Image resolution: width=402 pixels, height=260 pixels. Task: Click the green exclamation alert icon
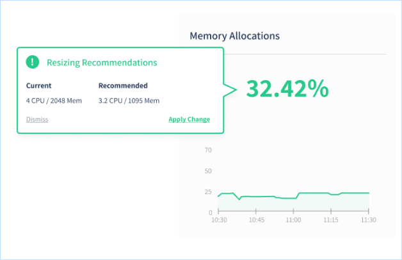pyautogui.click(x=33, y=62)
